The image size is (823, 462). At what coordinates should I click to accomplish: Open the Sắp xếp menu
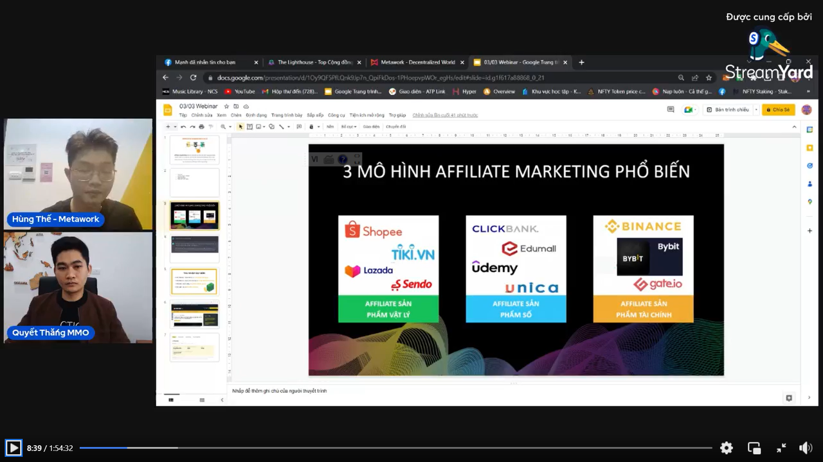coord(315,116)
